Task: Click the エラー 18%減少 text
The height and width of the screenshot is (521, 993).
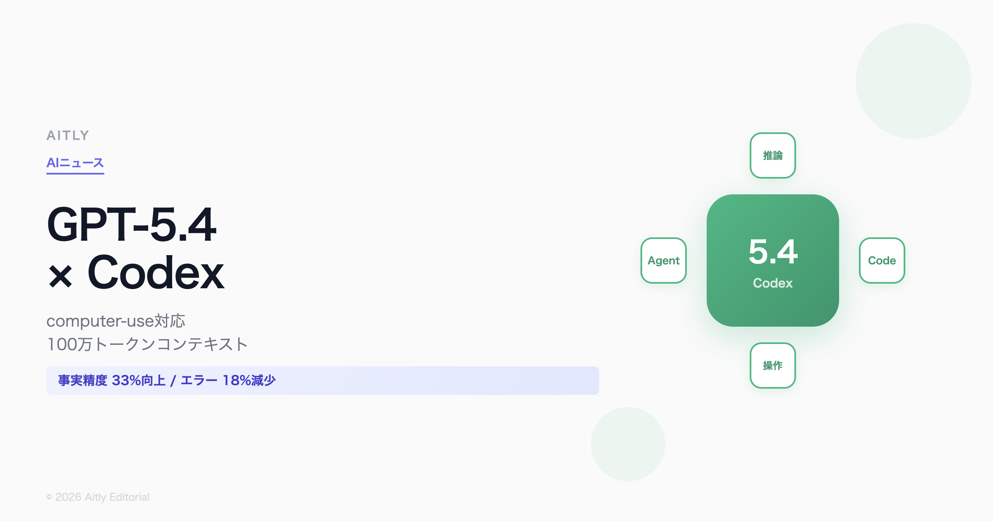Action: (x=228, y=380)
